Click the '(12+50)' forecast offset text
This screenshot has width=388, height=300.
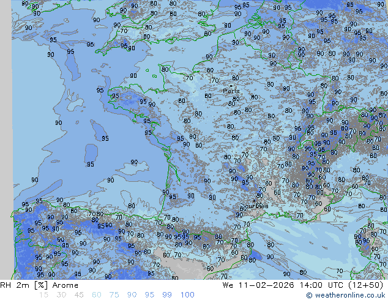coord(365,285)
